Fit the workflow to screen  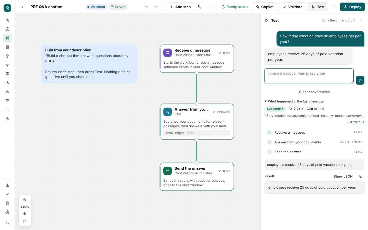point(25,222)
